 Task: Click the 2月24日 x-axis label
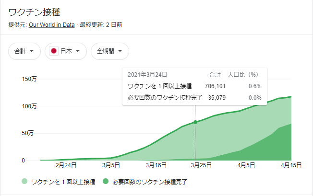click(66, 165)
